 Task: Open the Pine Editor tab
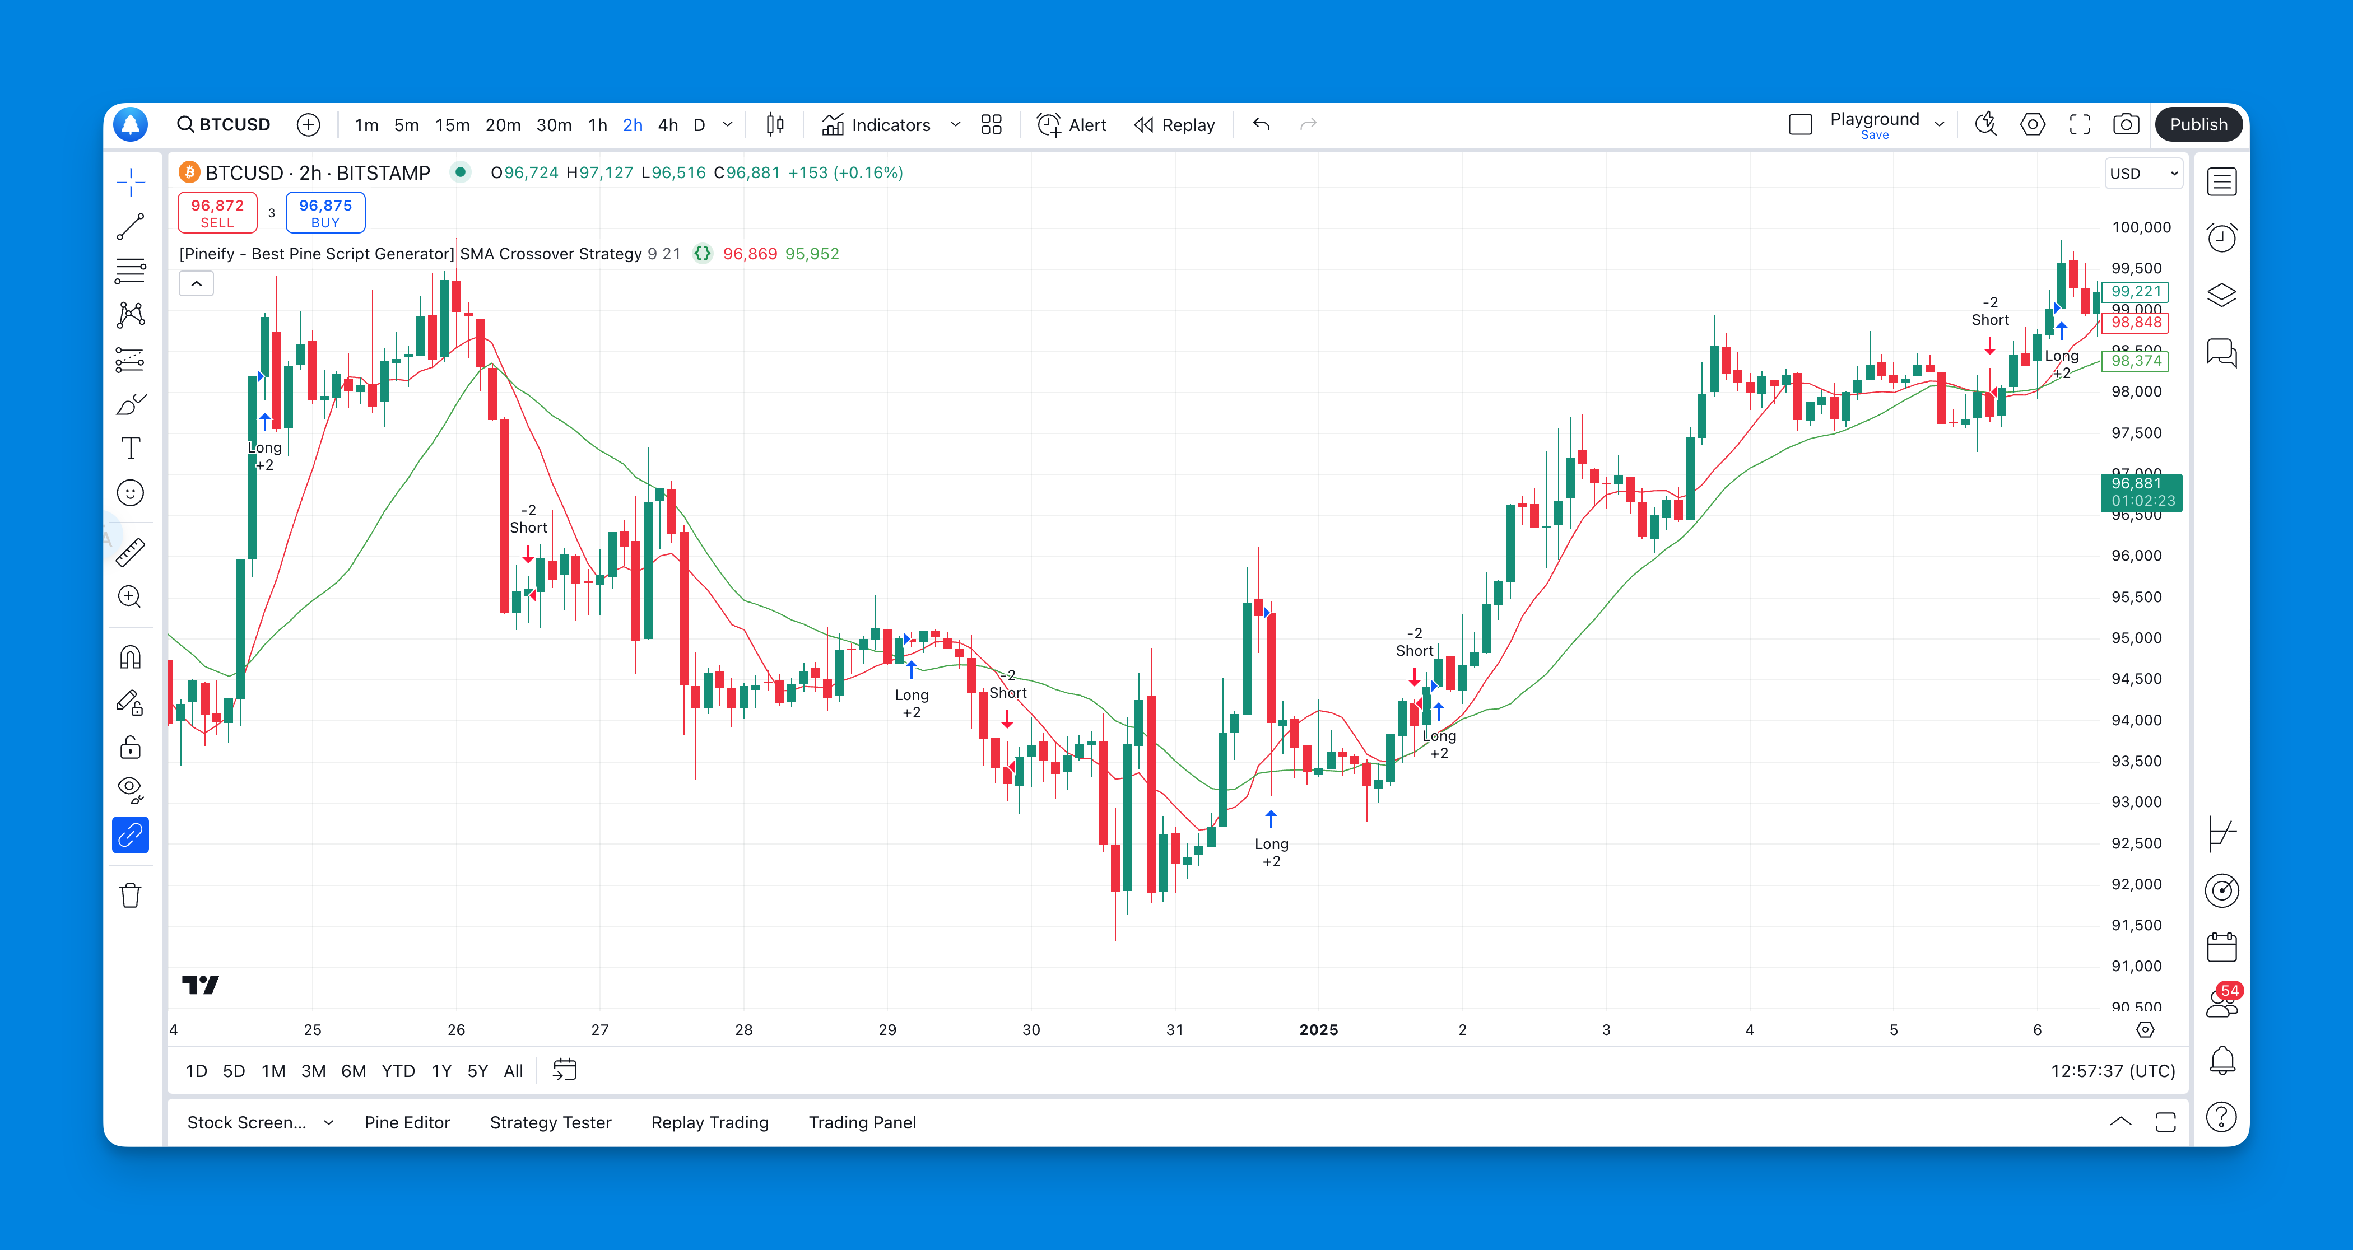click(x=407, y=1123)
